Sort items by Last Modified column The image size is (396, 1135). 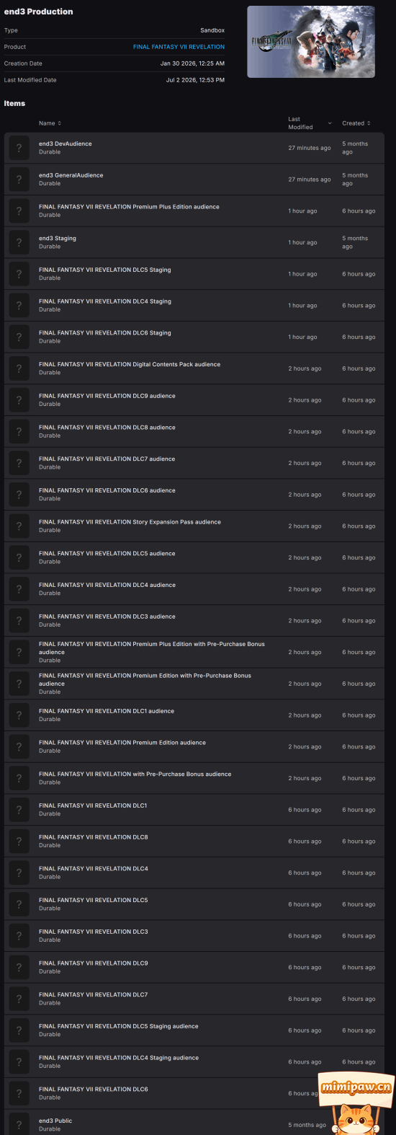point(310,123)
